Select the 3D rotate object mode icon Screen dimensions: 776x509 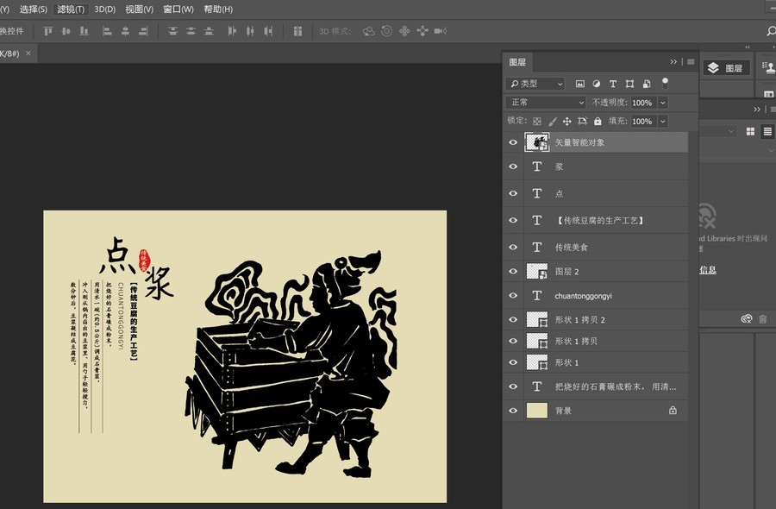(368, 31)
